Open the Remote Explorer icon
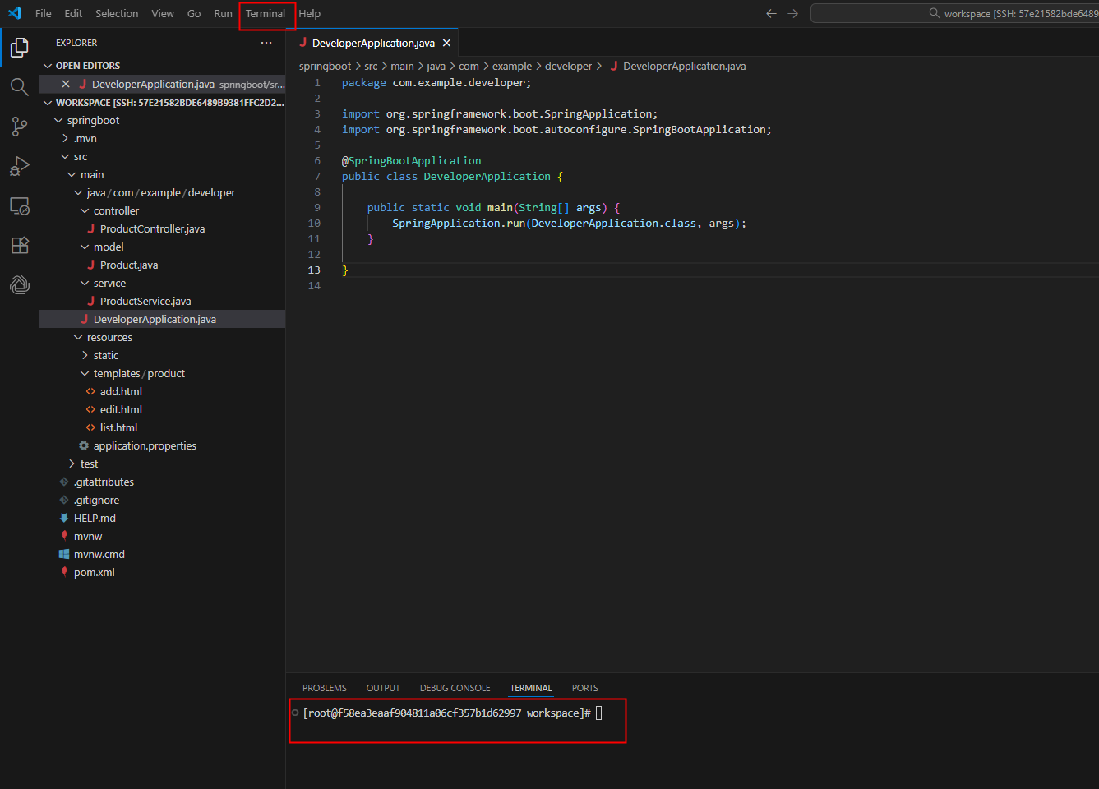Image resolution: width=1099 pixels, height=789 pixels. pos(20,205)
